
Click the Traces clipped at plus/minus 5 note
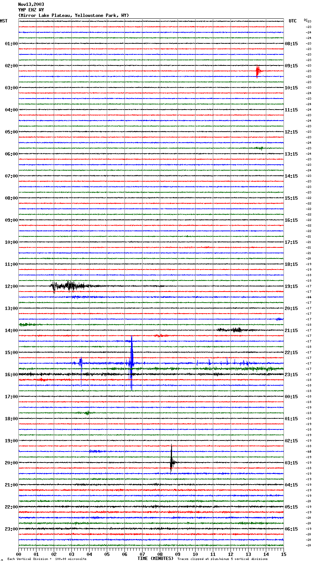pyautogui.click(x=222, y=559)
